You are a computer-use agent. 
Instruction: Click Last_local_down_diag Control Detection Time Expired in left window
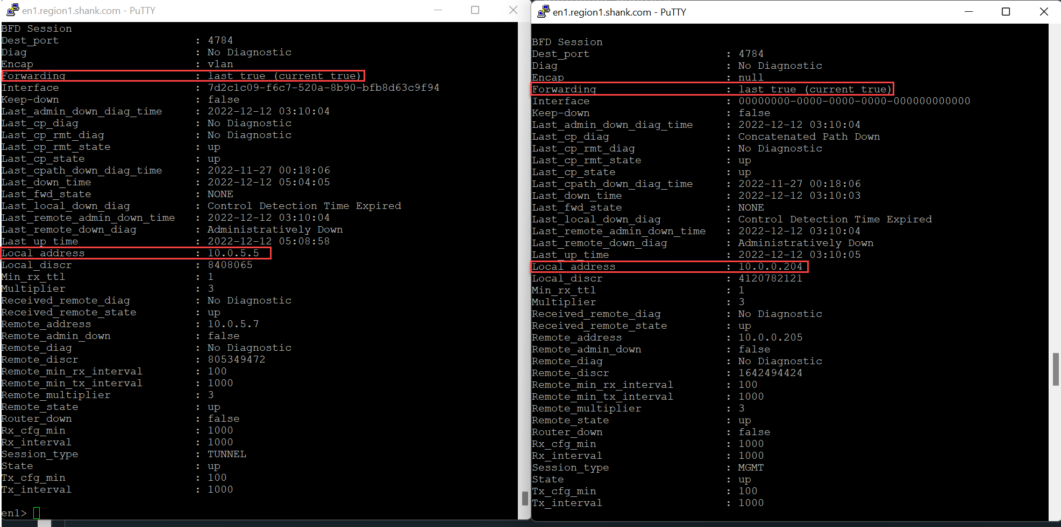coord(304,206)
